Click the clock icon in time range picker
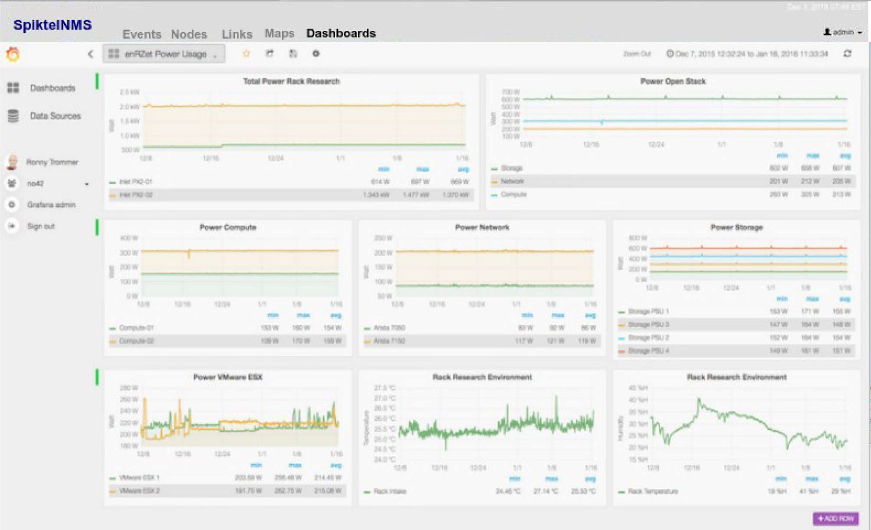Image resolution: width=871 pixels, height=530 pixels. coord(670,53)
